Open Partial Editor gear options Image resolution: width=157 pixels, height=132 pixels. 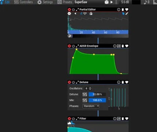pyautogui.click(x=69, y=13)
